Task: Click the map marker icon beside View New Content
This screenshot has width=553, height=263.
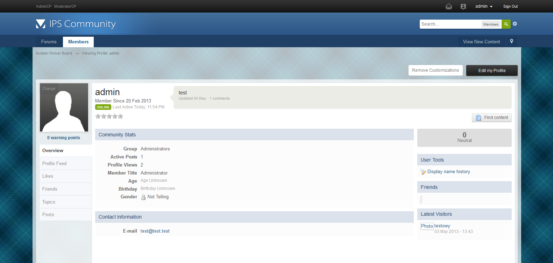Action: pyautogui.click(x=511, y=41)
